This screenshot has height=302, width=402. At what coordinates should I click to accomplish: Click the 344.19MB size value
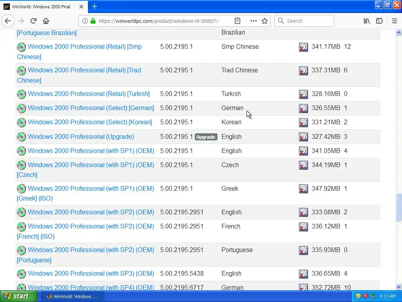[x=326, y=165]
